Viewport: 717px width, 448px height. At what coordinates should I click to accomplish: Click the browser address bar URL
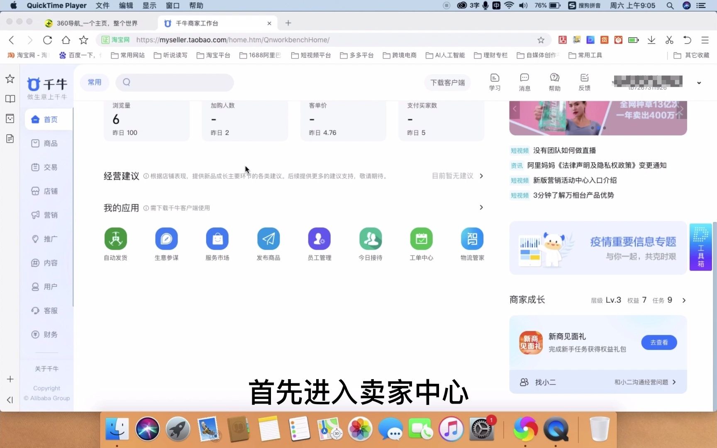[233, 40]
